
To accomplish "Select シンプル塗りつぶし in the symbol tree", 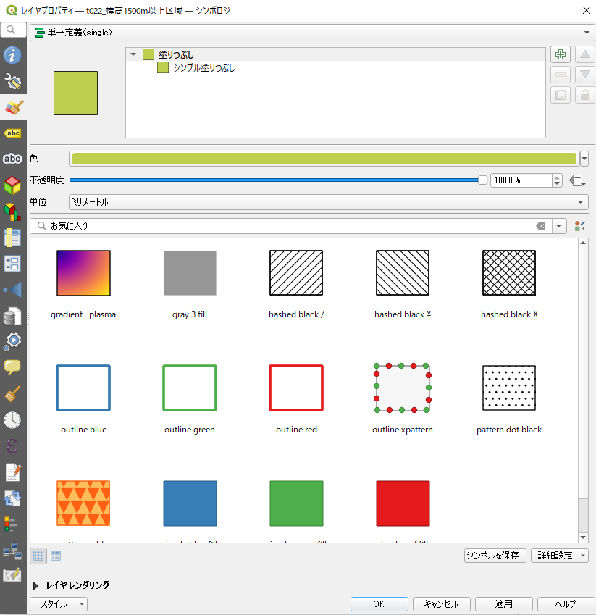I will [203, 68].
